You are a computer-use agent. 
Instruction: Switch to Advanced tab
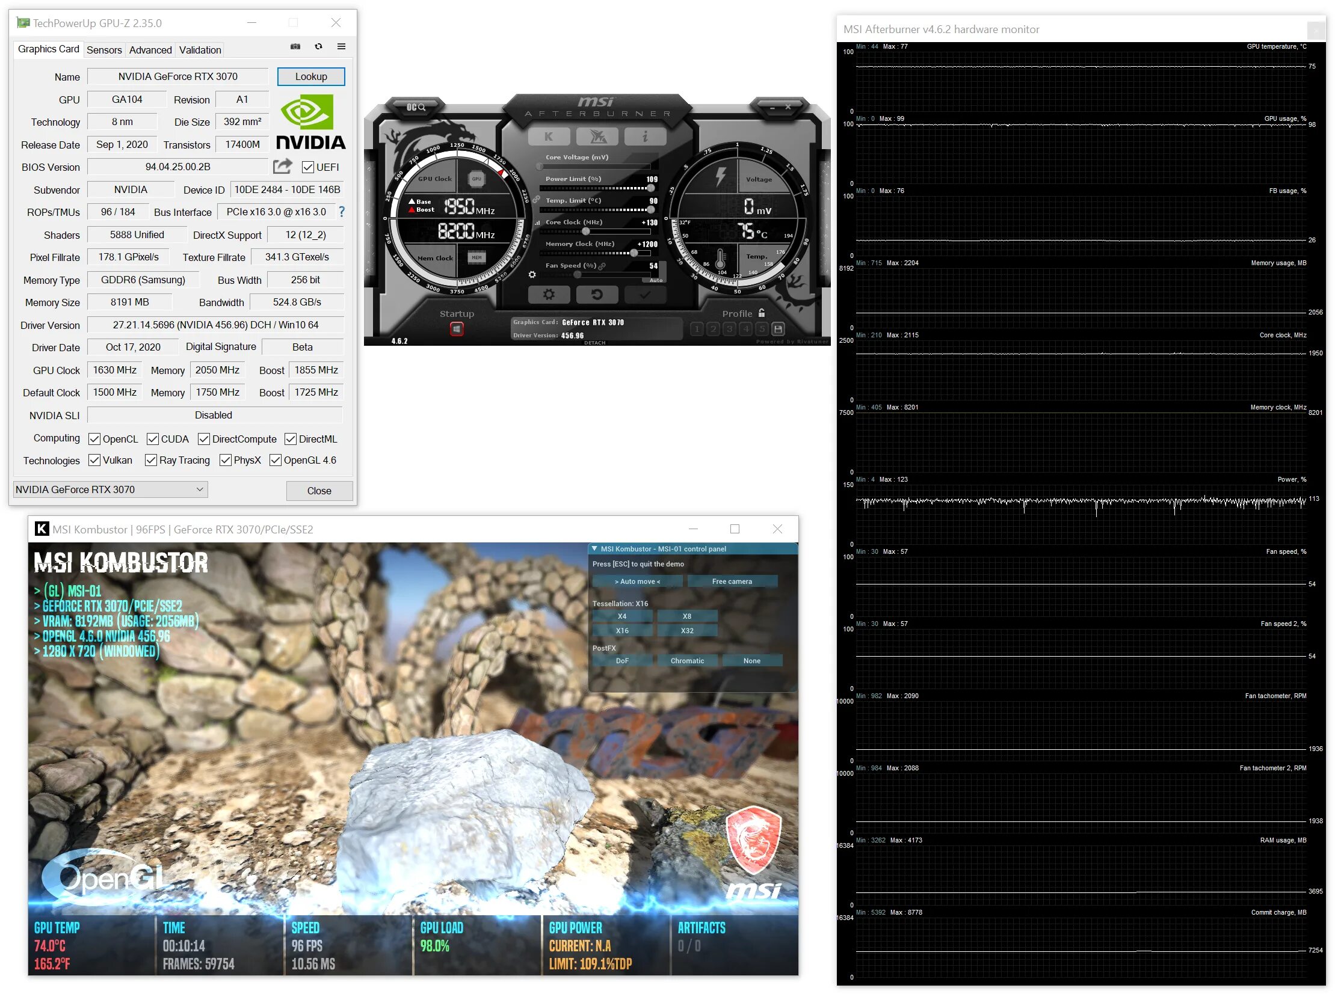coord(150,50)
